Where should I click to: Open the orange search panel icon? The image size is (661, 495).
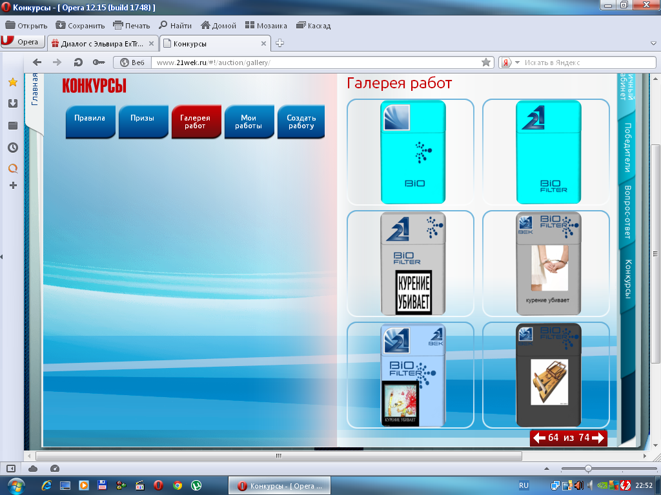(13, 168)
